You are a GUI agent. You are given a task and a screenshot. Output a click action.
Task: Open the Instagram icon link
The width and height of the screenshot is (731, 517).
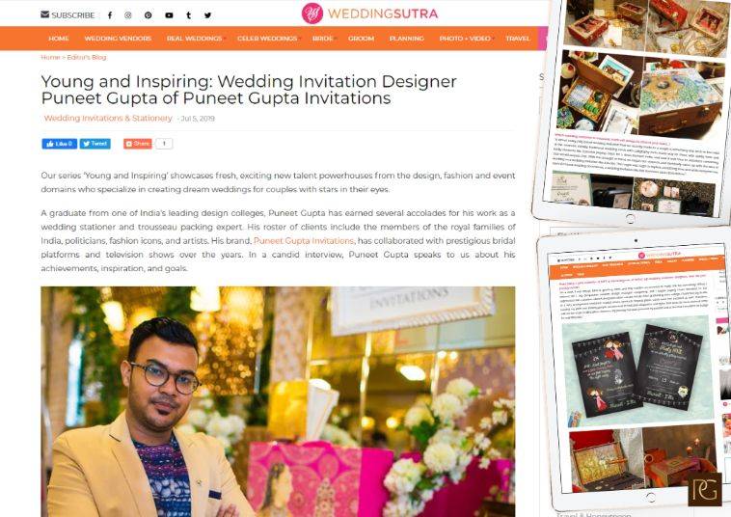point(128,15)
